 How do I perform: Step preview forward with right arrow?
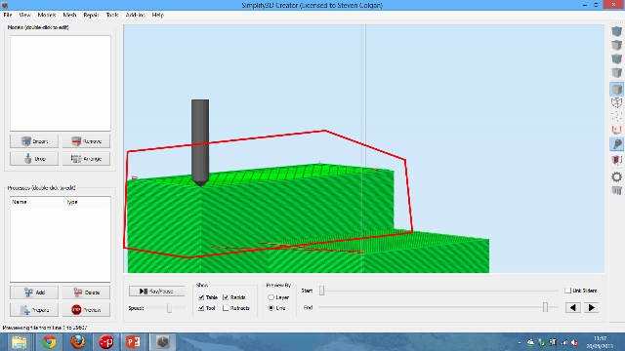click(x=592, y=308)
